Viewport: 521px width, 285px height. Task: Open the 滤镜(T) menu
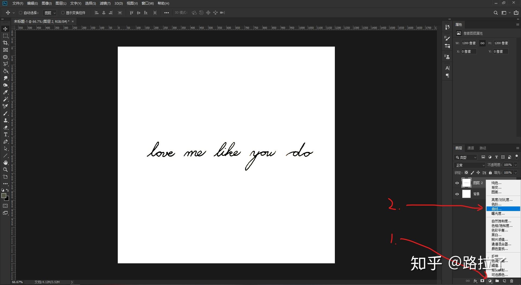pyautogui.click(x=105, y=3)
